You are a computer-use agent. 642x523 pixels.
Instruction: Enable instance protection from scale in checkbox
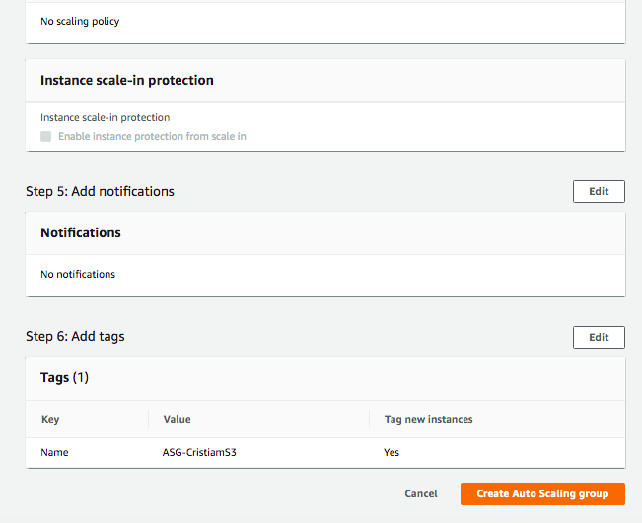(x=45, y=136)
